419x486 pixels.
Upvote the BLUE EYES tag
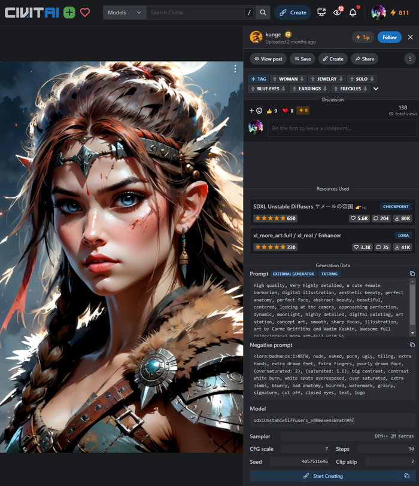coord(253,88)
